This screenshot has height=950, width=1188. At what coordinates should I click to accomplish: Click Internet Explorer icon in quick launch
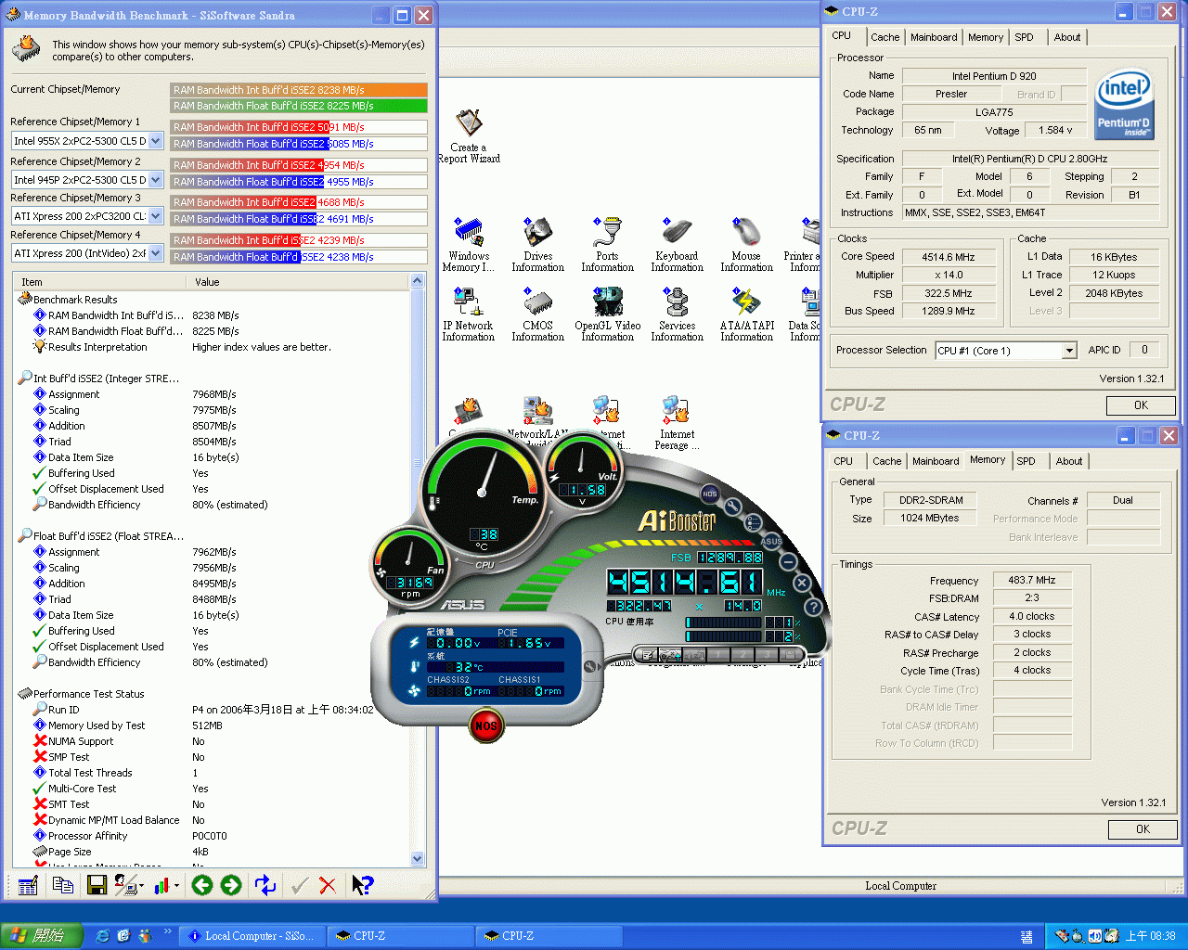[x=102, y=936]
